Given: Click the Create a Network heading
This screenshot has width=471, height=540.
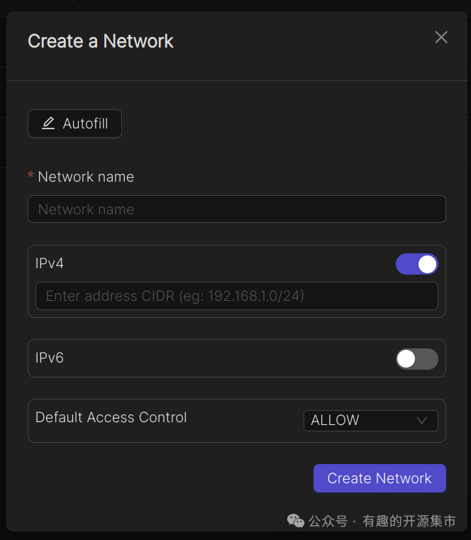Looking at the screenshot, I should (x=101, y=41).
